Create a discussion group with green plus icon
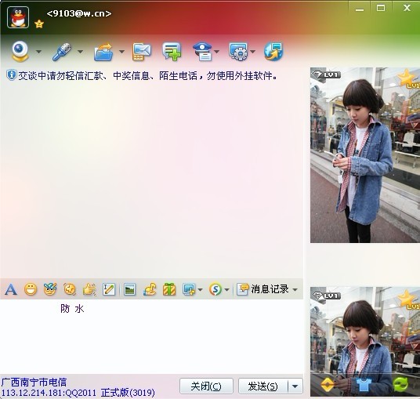Image resolution: width=420 pixels, height=399 pixels. coord(172,52)
